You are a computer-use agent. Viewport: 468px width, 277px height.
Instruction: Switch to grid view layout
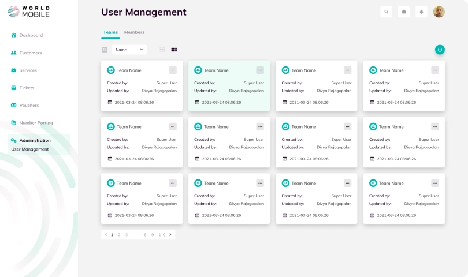[174, 50]
